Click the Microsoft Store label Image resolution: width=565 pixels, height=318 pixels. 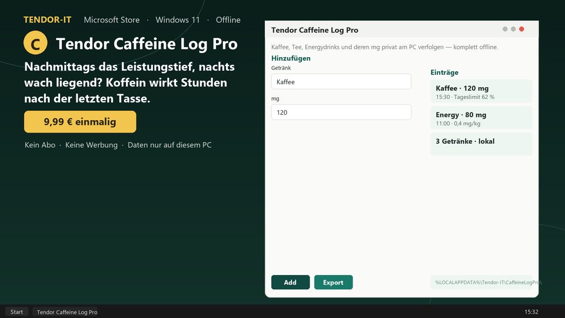point(112,20)
